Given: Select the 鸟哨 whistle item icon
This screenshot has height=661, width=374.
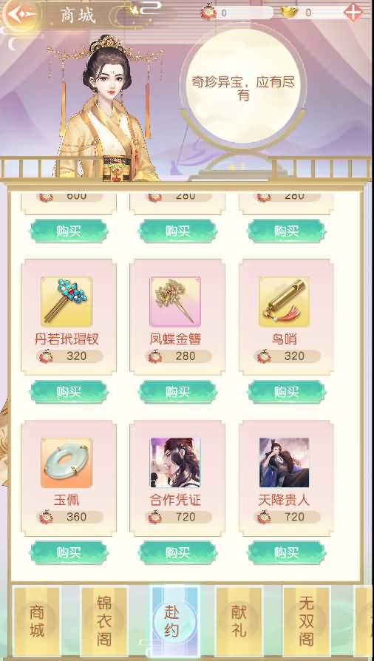Looking at the screenshot, I should pyautogui.click(x=284, y=302).
